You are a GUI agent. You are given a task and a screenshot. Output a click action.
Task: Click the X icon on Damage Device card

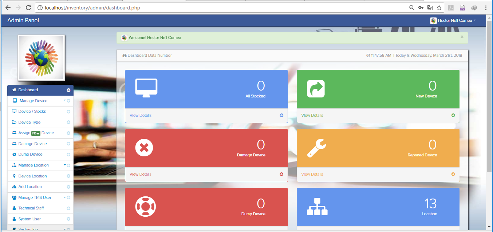click(x=144, y=147)
